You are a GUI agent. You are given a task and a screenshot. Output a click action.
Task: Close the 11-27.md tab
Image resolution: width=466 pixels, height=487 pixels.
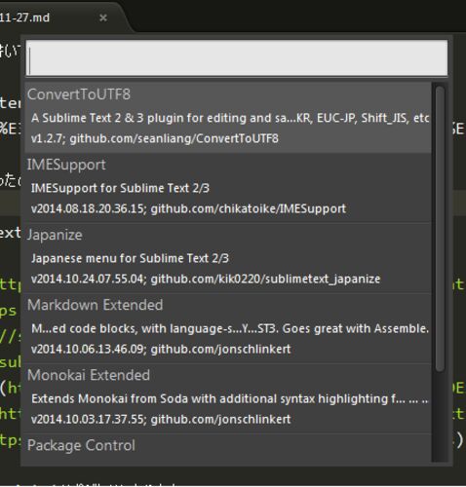point(103,18)
